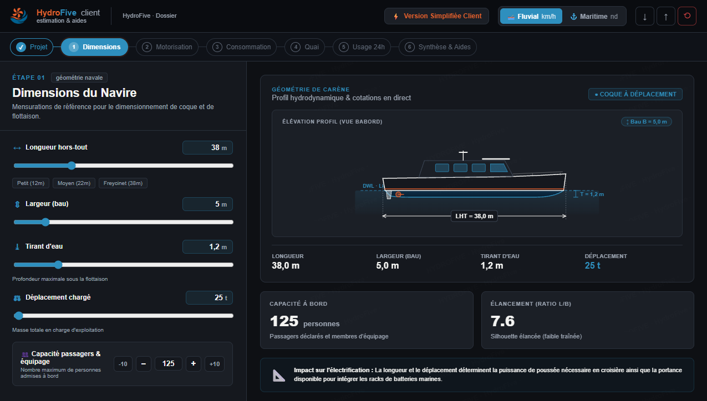The width and height of the screenshot is (707, 401).
Task: Apply the Moyen (22m) preset
Action: 74,183
